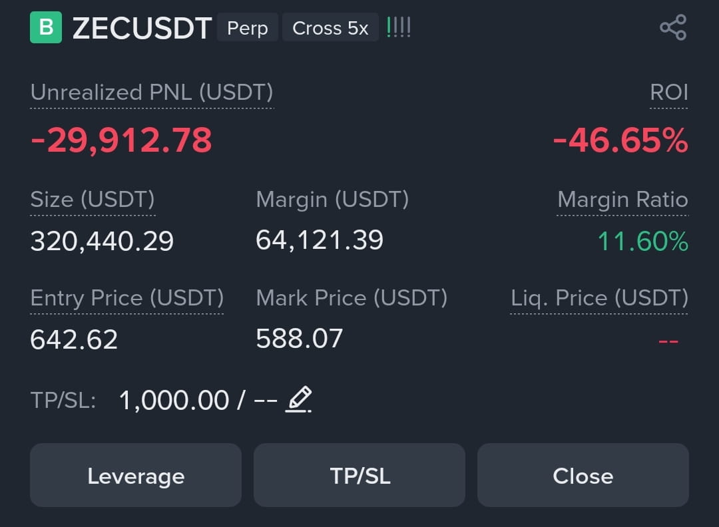Open the Leverage button
Image resolution: width=719 pixels, height=527 pixels.
[x=136, y=475]
